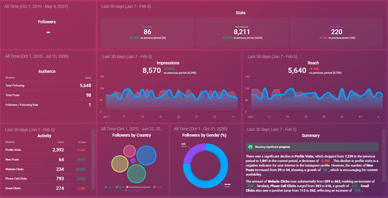Click the Impressions value 8,570
The image size is (388, 198).
(152, 71)
